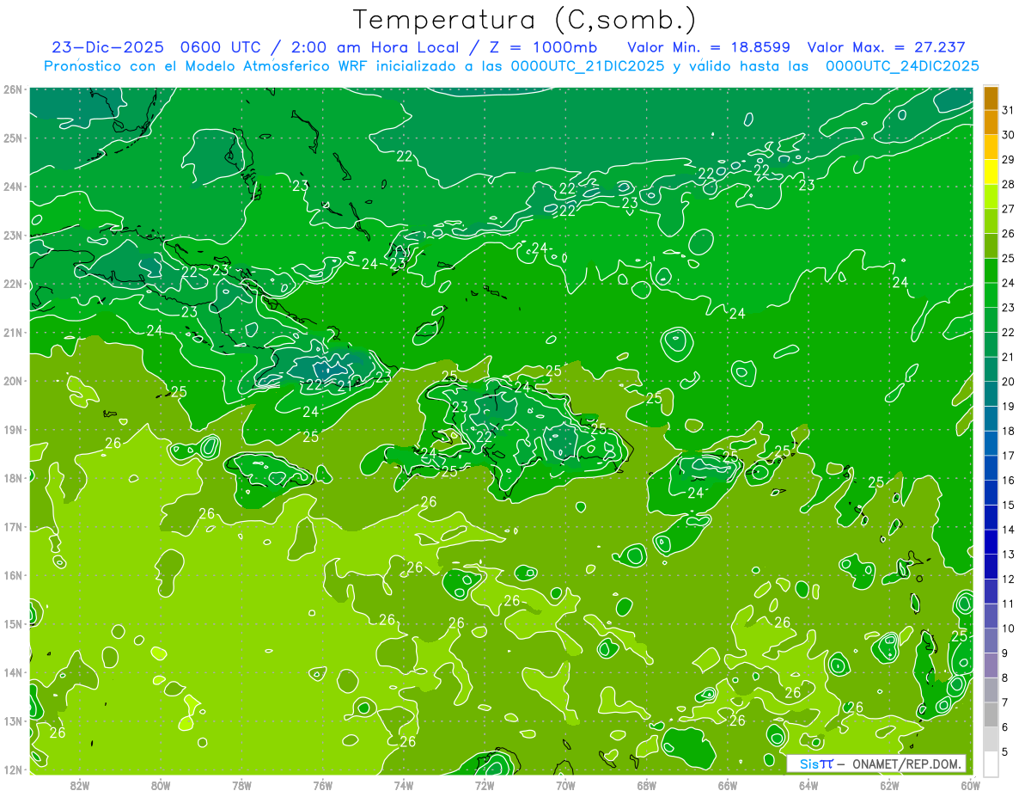
Task: Click the '21' contour label over eastern Cuba
Action: coord(344,384)
